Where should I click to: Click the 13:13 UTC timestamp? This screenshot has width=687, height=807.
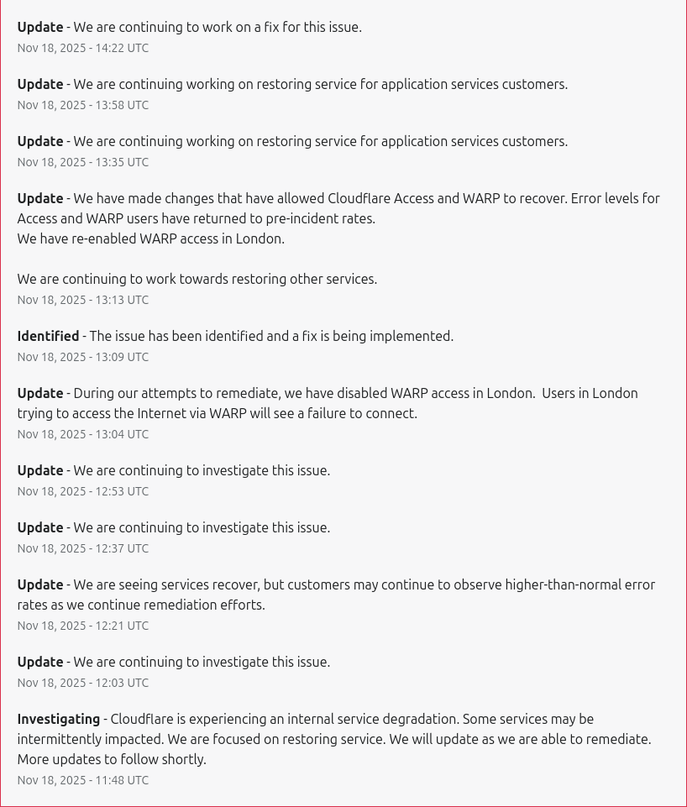pyautogui.click(x=83, y=300)
